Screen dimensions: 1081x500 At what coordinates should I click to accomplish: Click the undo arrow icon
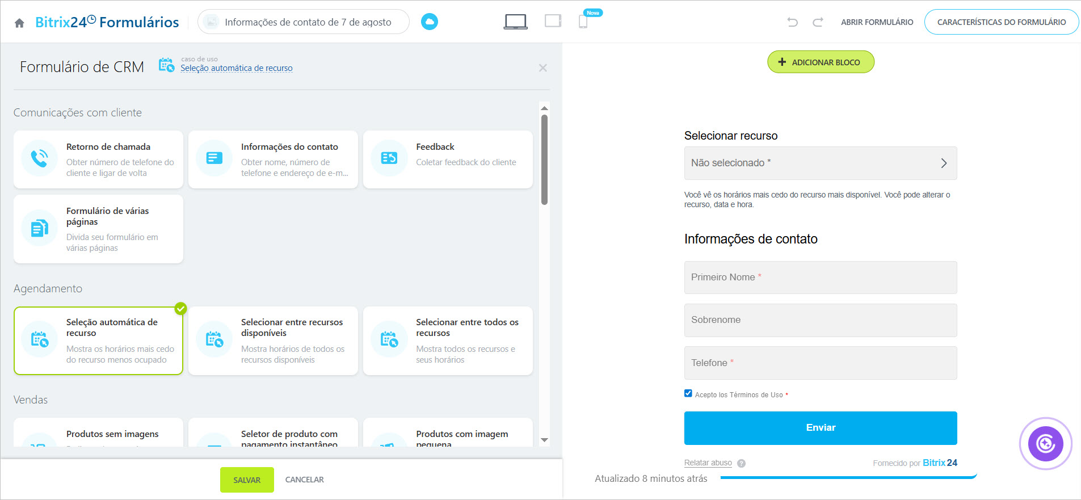pos(792,22)
